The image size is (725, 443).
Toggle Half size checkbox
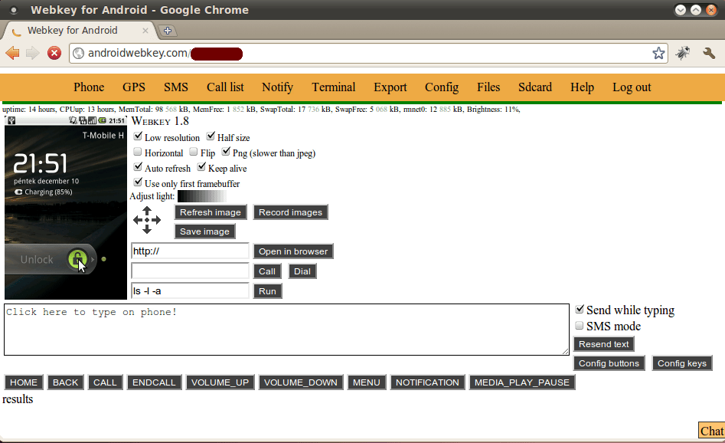point(211,136)
